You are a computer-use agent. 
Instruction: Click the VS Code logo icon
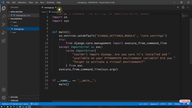pos(3,2)
